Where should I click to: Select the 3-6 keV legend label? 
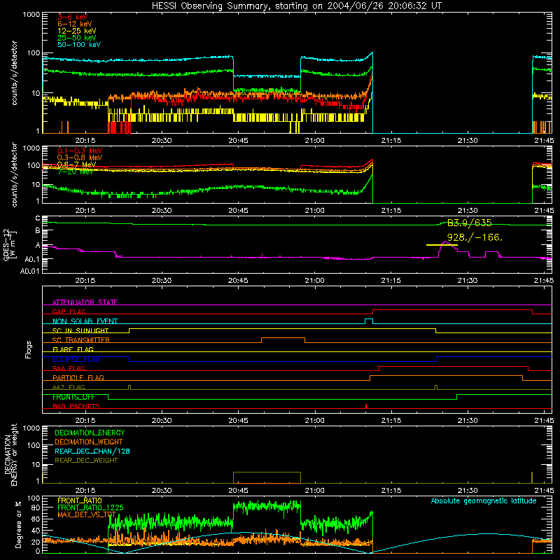coord(73,17)
